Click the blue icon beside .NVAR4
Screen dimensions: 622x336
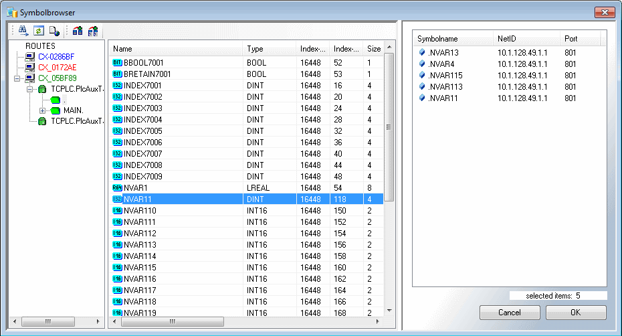(x=422, y=64)
